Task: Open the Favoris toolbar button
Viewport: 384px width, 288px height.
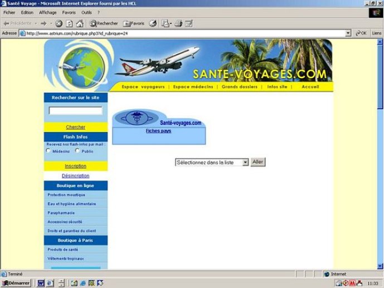Action: pos(134,23)
